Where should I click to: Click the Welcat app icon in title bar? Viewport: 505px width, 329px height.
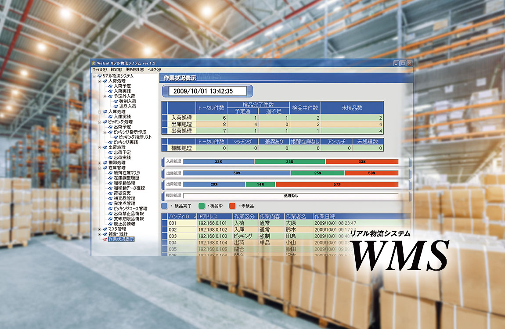point(94,63)
